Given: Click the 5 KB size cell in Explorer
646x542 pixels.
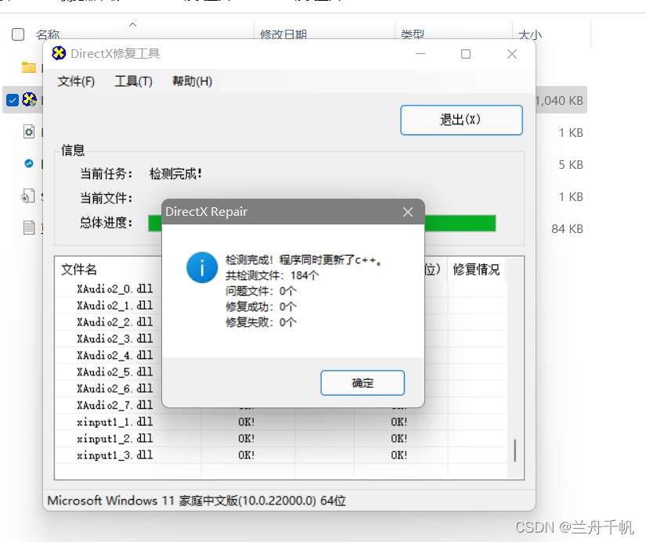Looking at the screenshot, I should click(571, 164).
